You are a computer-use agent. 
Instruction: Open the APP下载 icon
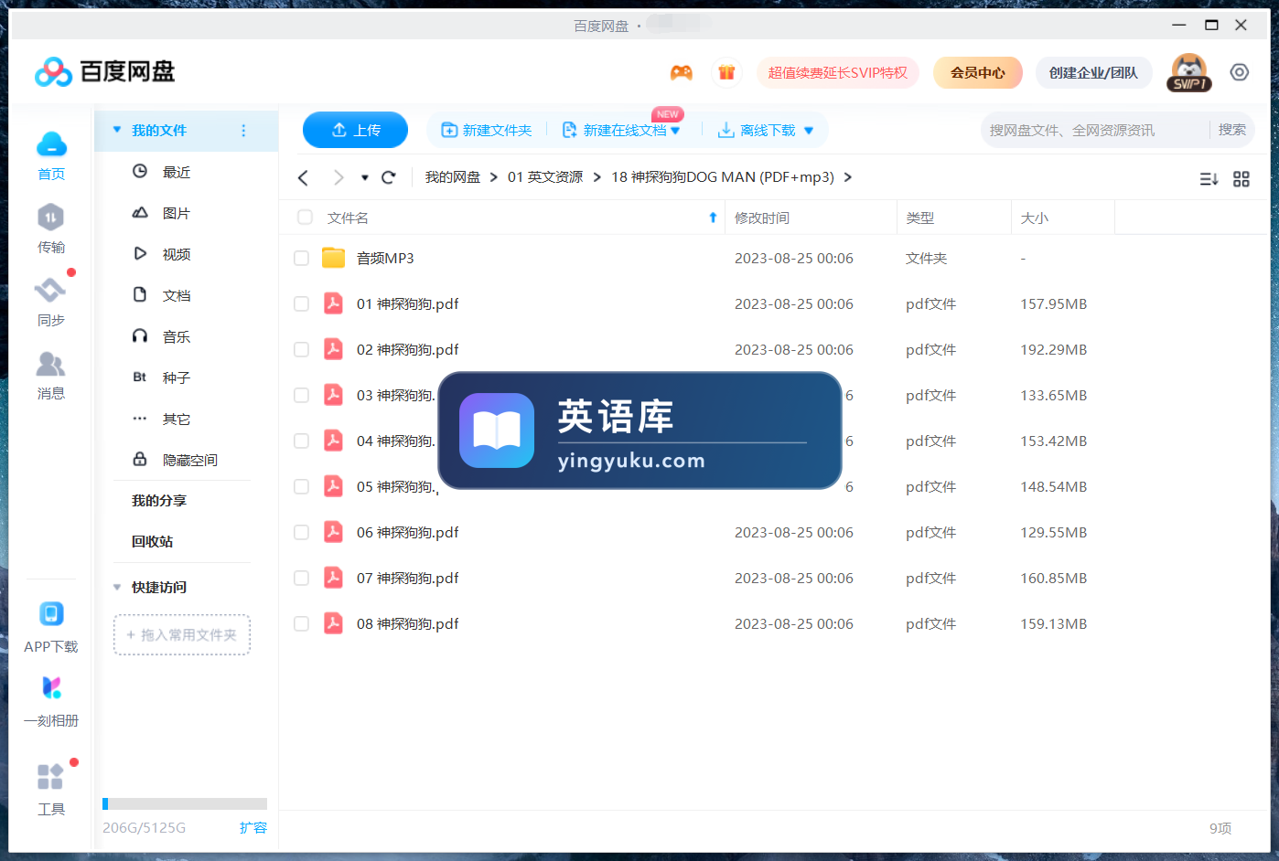click(x=51, y=613)
